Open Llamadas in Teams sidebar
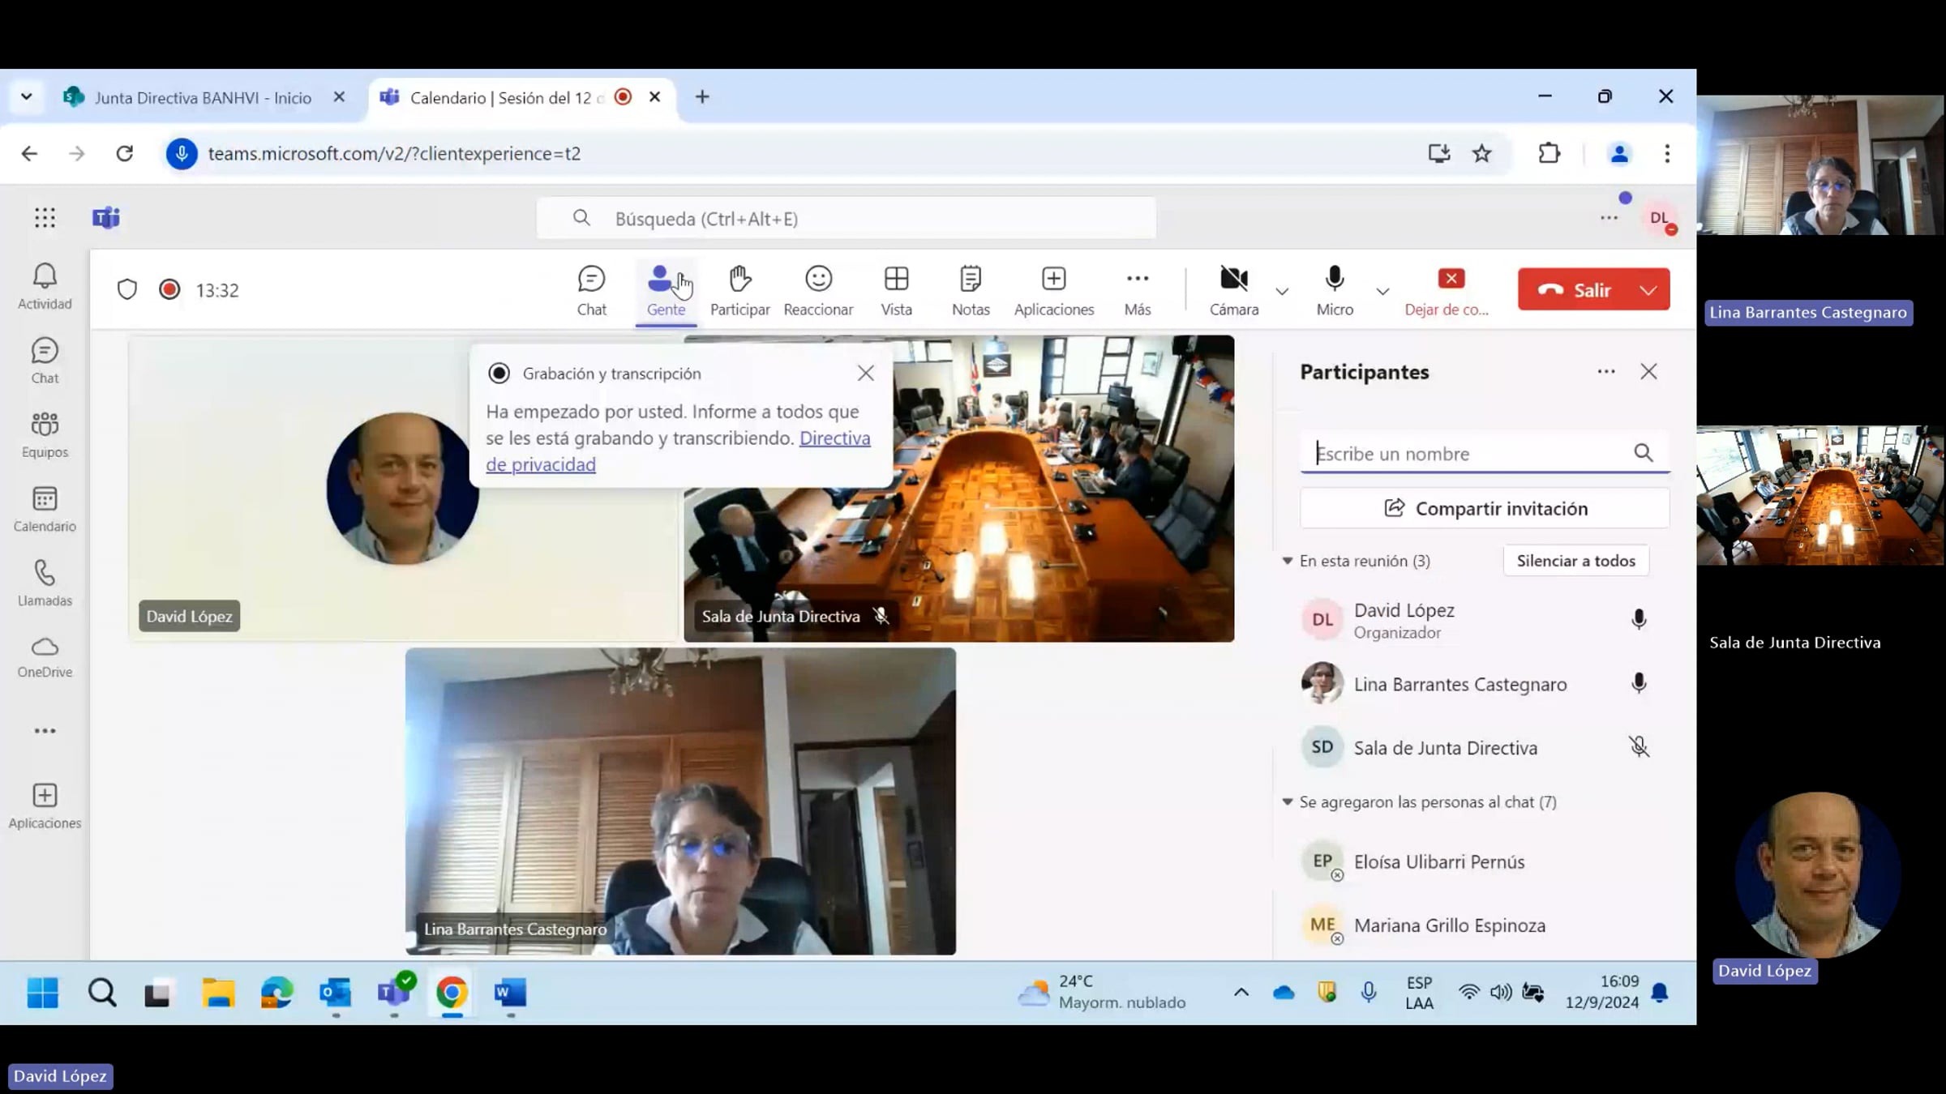 (x=45, y=583)
